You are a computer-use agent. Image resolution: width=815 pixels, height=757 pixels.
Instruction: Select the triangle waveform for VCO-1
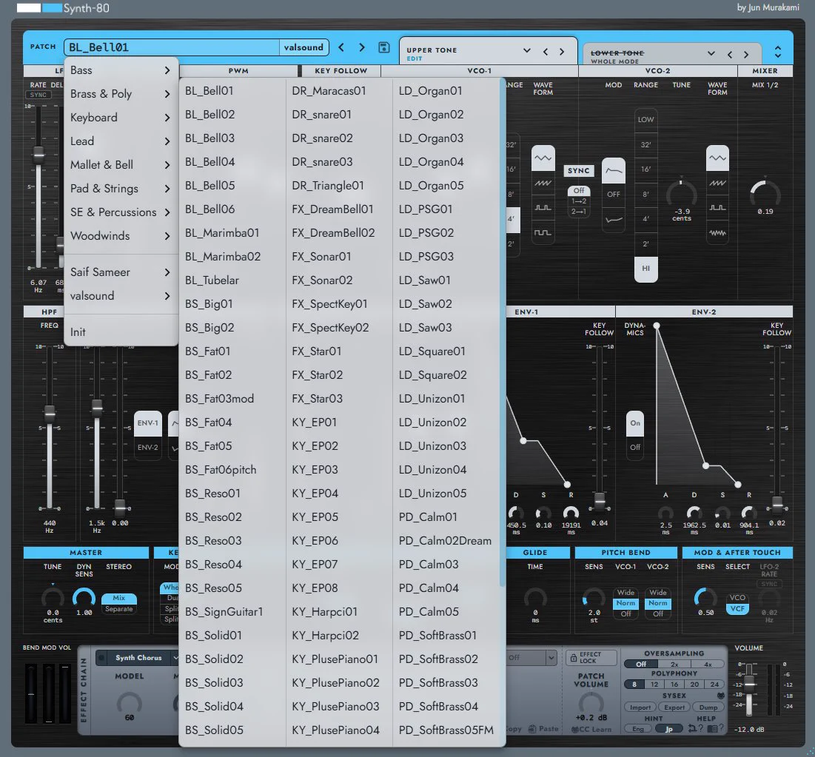click(x=543, y=158)
